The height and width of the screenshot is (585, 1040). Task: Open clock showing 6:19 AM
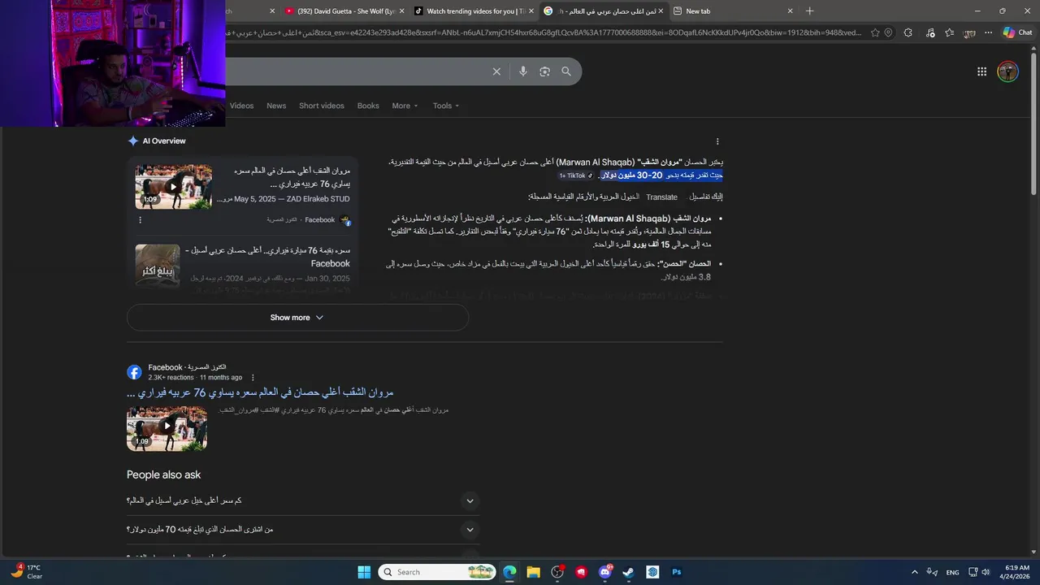pos(1016,572)
